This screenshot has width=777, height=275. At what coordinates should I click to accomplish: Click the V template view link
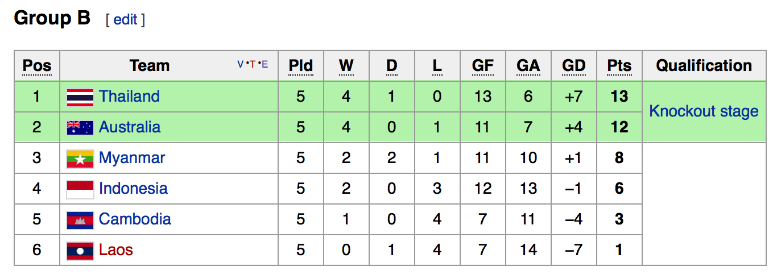coord(240,64)
